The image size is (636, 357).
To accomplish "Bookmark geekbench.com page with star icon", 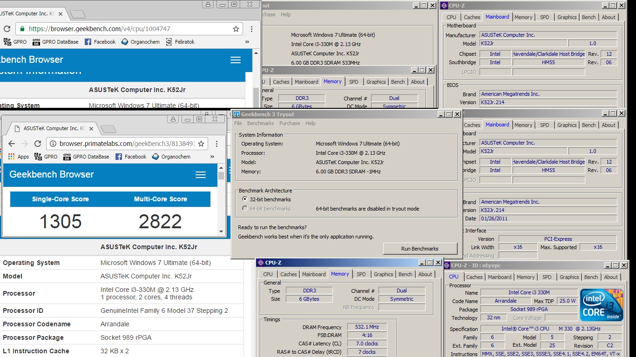I will (236, 29).
